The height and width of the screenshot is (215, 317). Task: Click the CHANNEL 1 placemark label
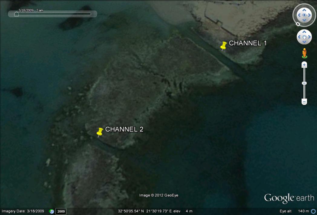click(248, 43)
